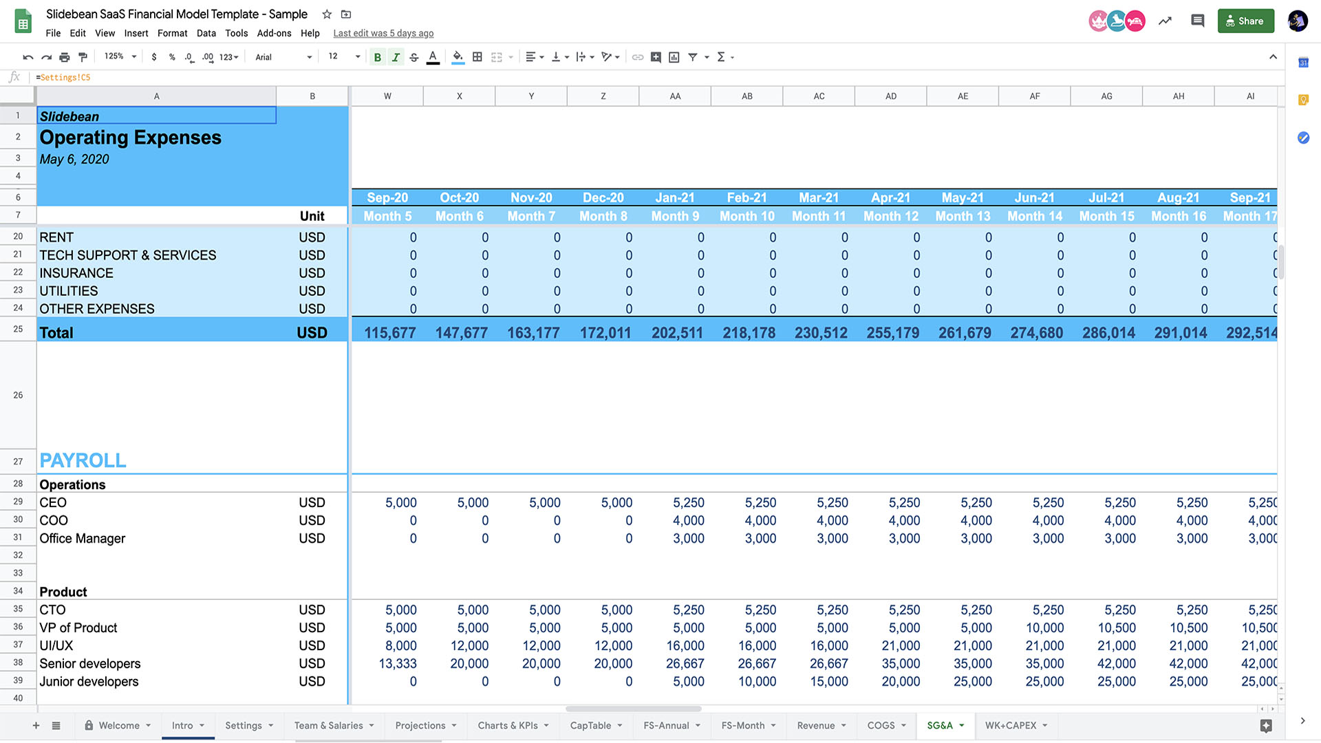Open Google Keep side panel
The width and height of the screenshot is (1321, 743).
1302,100
